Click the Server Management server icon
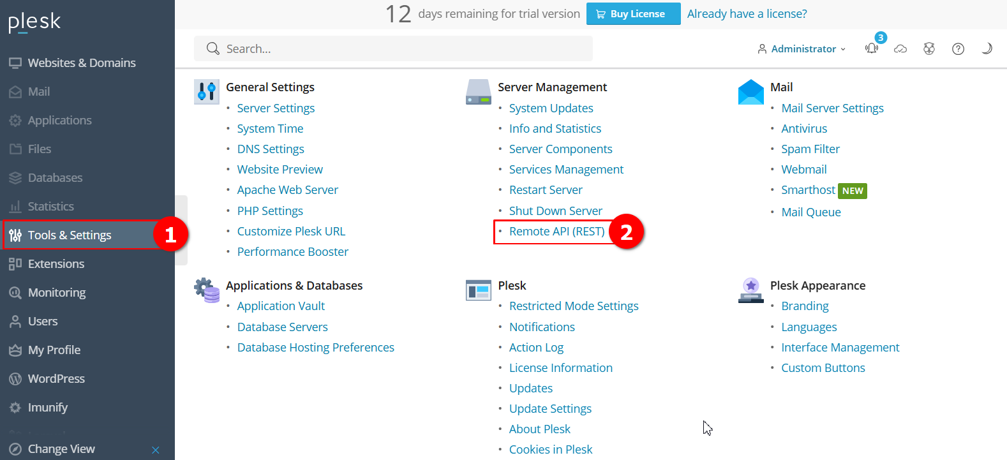The height and width of the screenshot is (460, 1007). tap(479, 92)
